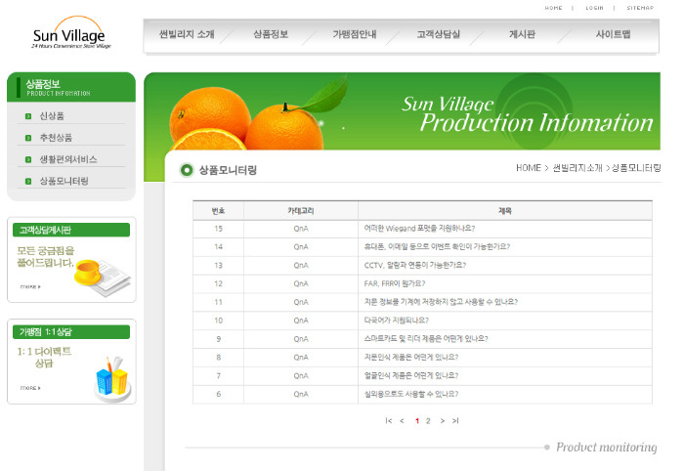
Task: Click the LOGIN link at top right
Action: [594, 8]
